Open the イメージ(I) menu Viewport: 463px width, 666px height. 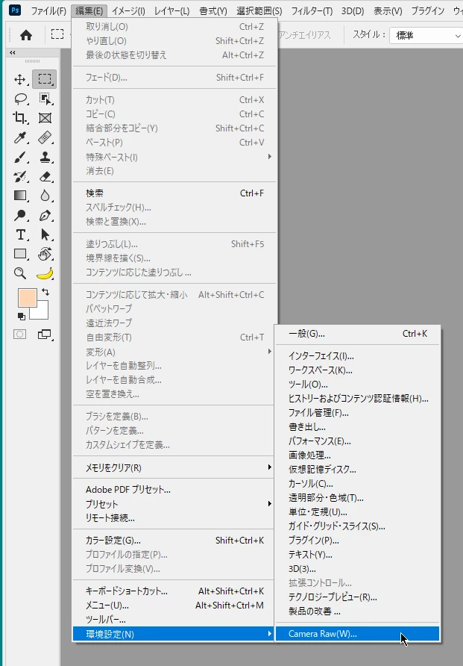(x=128, y=11)
